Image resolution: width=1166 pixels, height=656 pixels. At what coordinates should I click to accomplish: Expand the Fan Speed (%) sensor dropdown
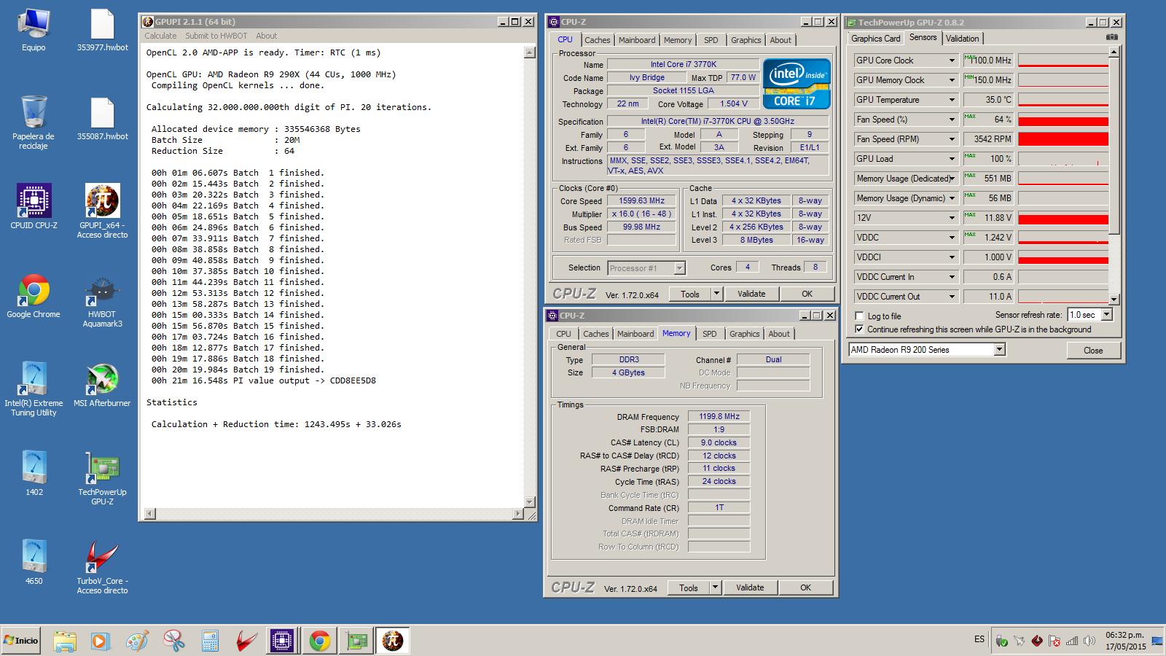[952, 120]
